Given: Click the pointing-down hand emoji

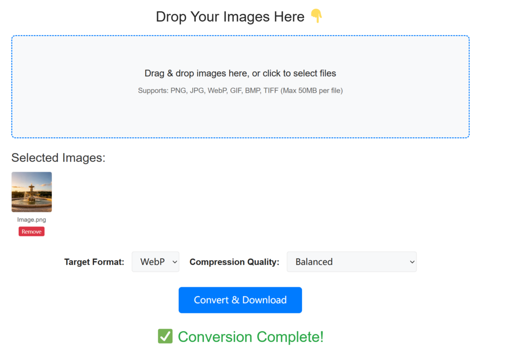Looking at the screenshot, I should coord(317,16).
